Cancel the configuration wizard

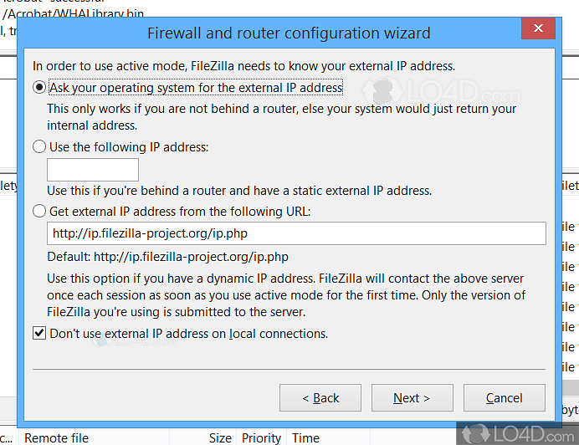(504, 398)
